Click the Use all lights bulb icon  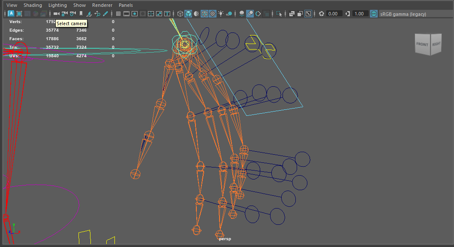221,14
